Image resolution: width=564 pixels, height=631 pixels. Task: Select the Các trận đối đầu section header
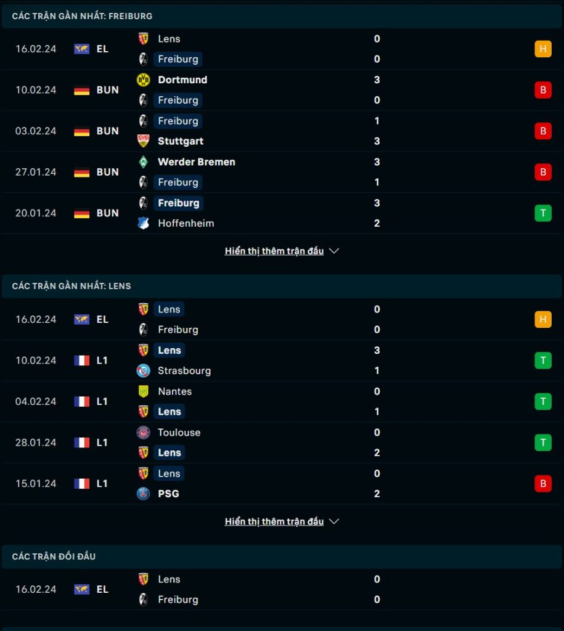(282, 556)
